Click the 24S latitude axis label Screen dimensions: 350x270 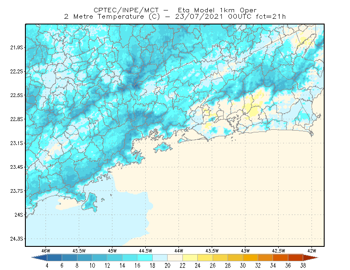pyautogui.click(x=19, y=215)
